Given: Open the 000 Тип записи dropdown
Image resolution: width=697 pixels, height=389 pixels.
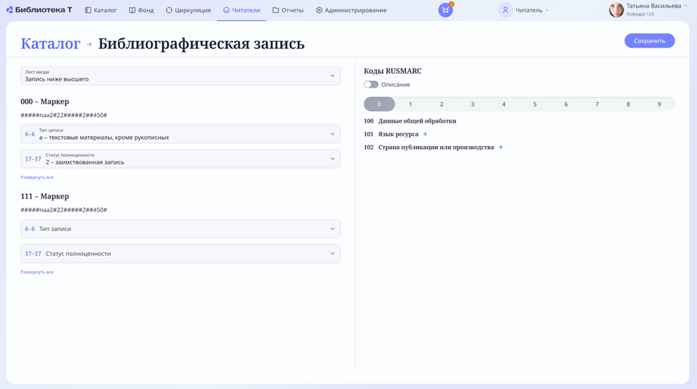Looking at the screenshot, I should click(x=181, y=134).
